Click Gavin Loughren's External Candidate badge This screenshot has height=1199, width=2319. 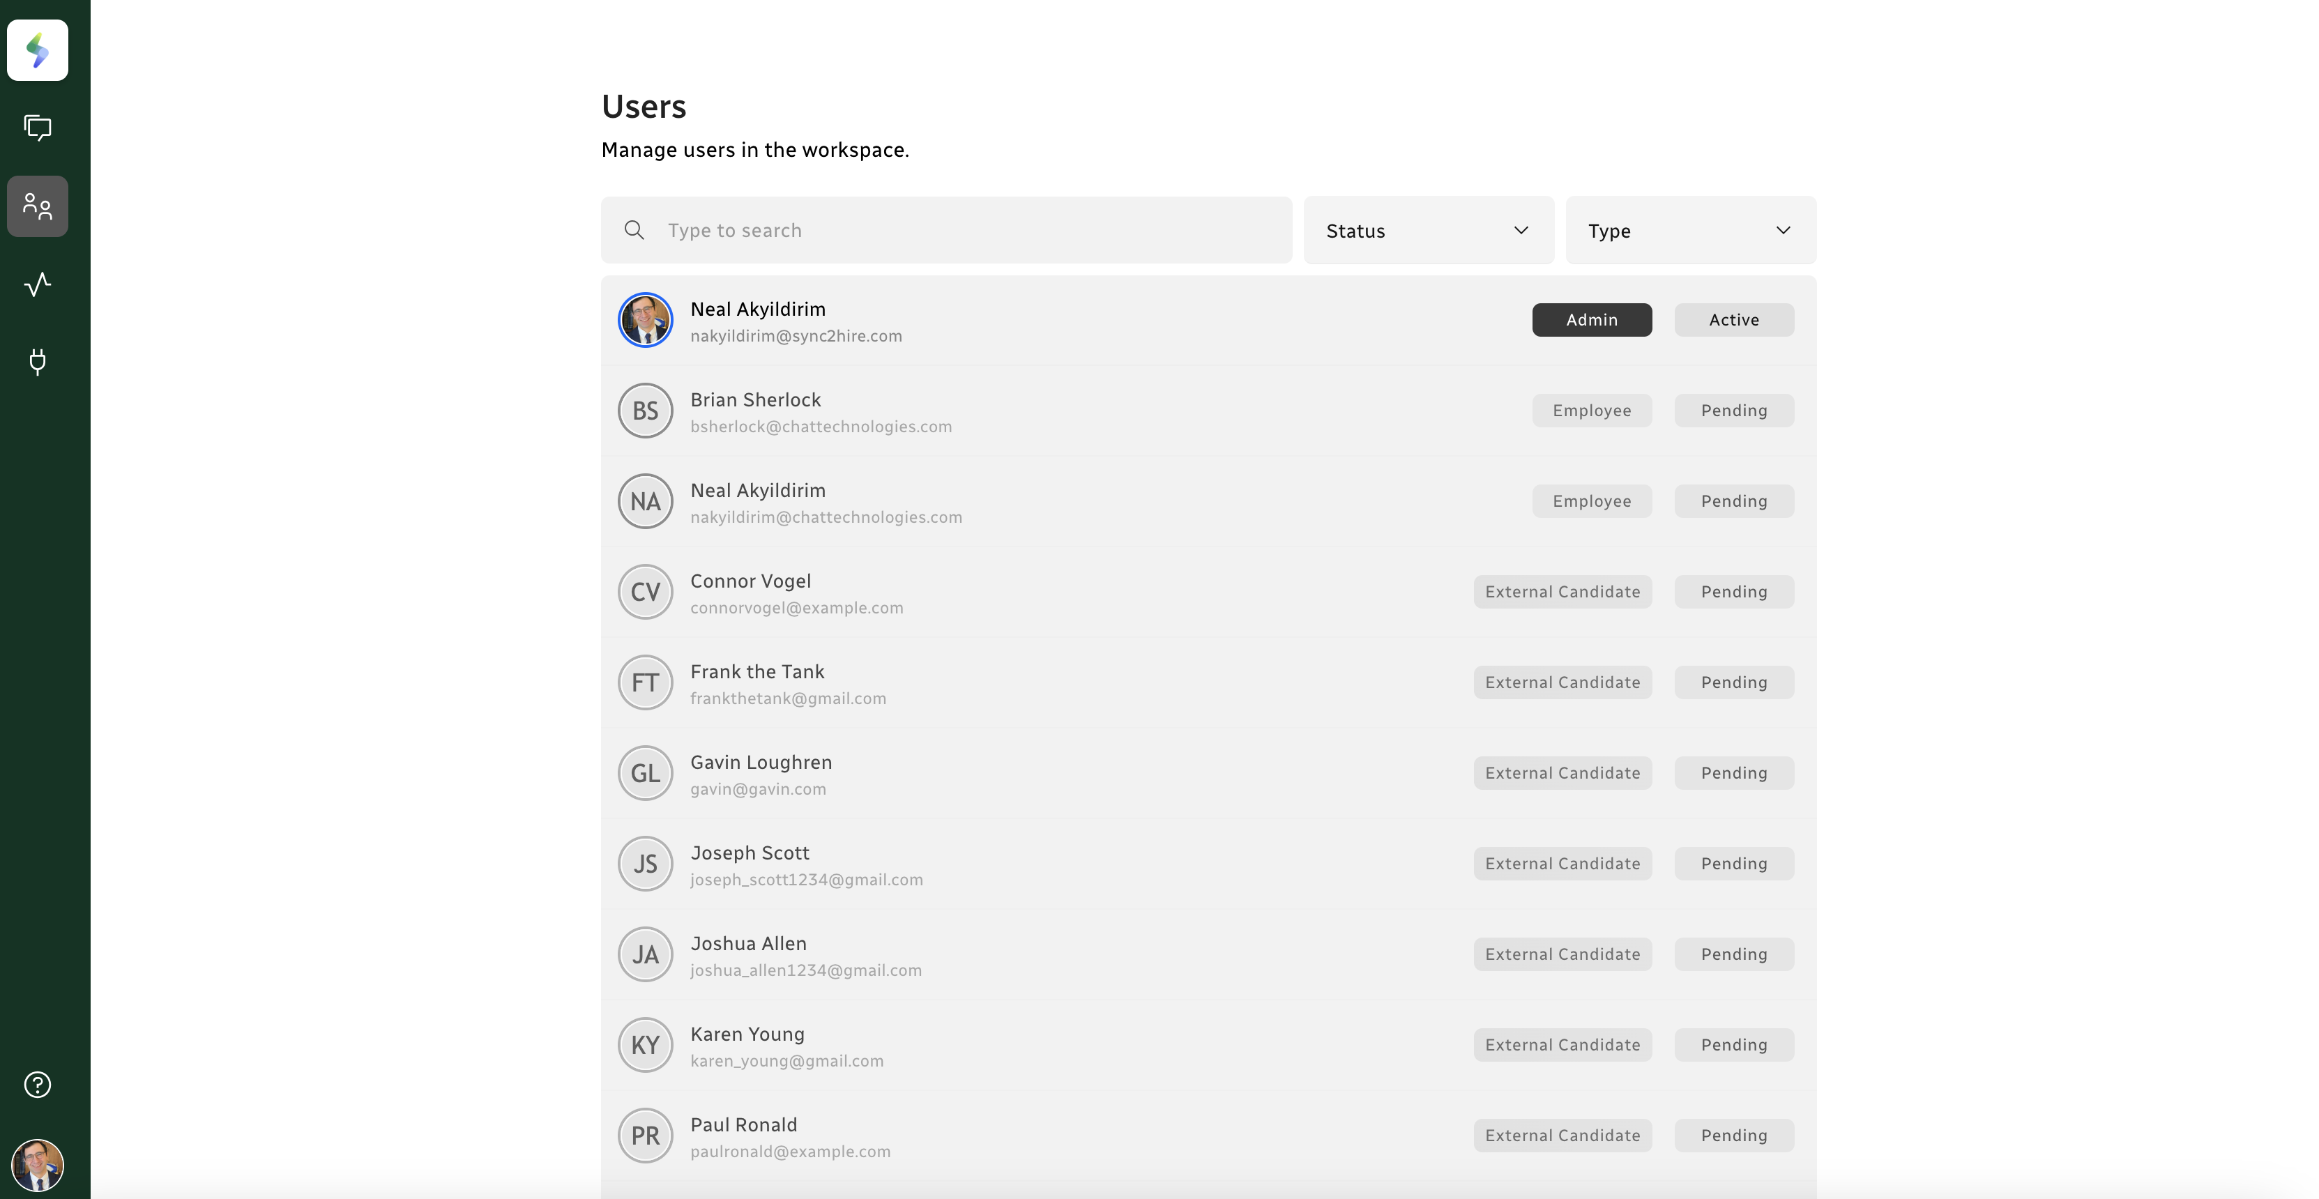(1563, 773)
